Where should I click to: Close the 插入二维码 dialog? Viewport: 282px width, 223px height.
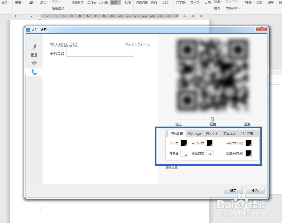point(262,29)
